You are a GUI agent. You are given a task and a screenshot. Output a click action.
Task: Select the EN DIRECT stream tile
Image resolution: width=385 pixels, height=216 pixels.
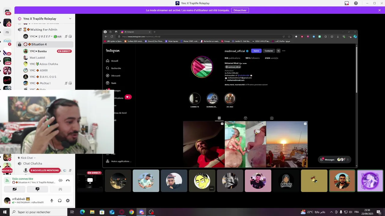(x=90, y=181)
